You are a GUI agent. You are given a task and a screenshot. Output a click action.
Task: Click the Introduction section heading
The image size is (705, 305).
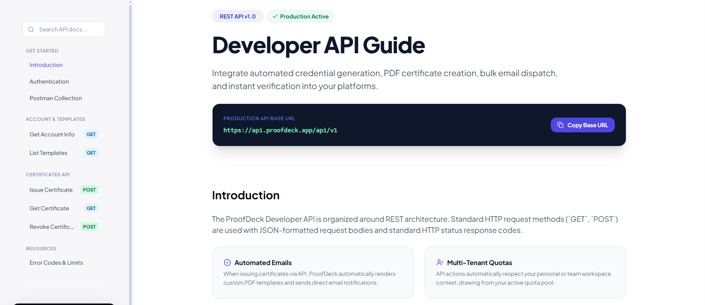click(246, 195)
